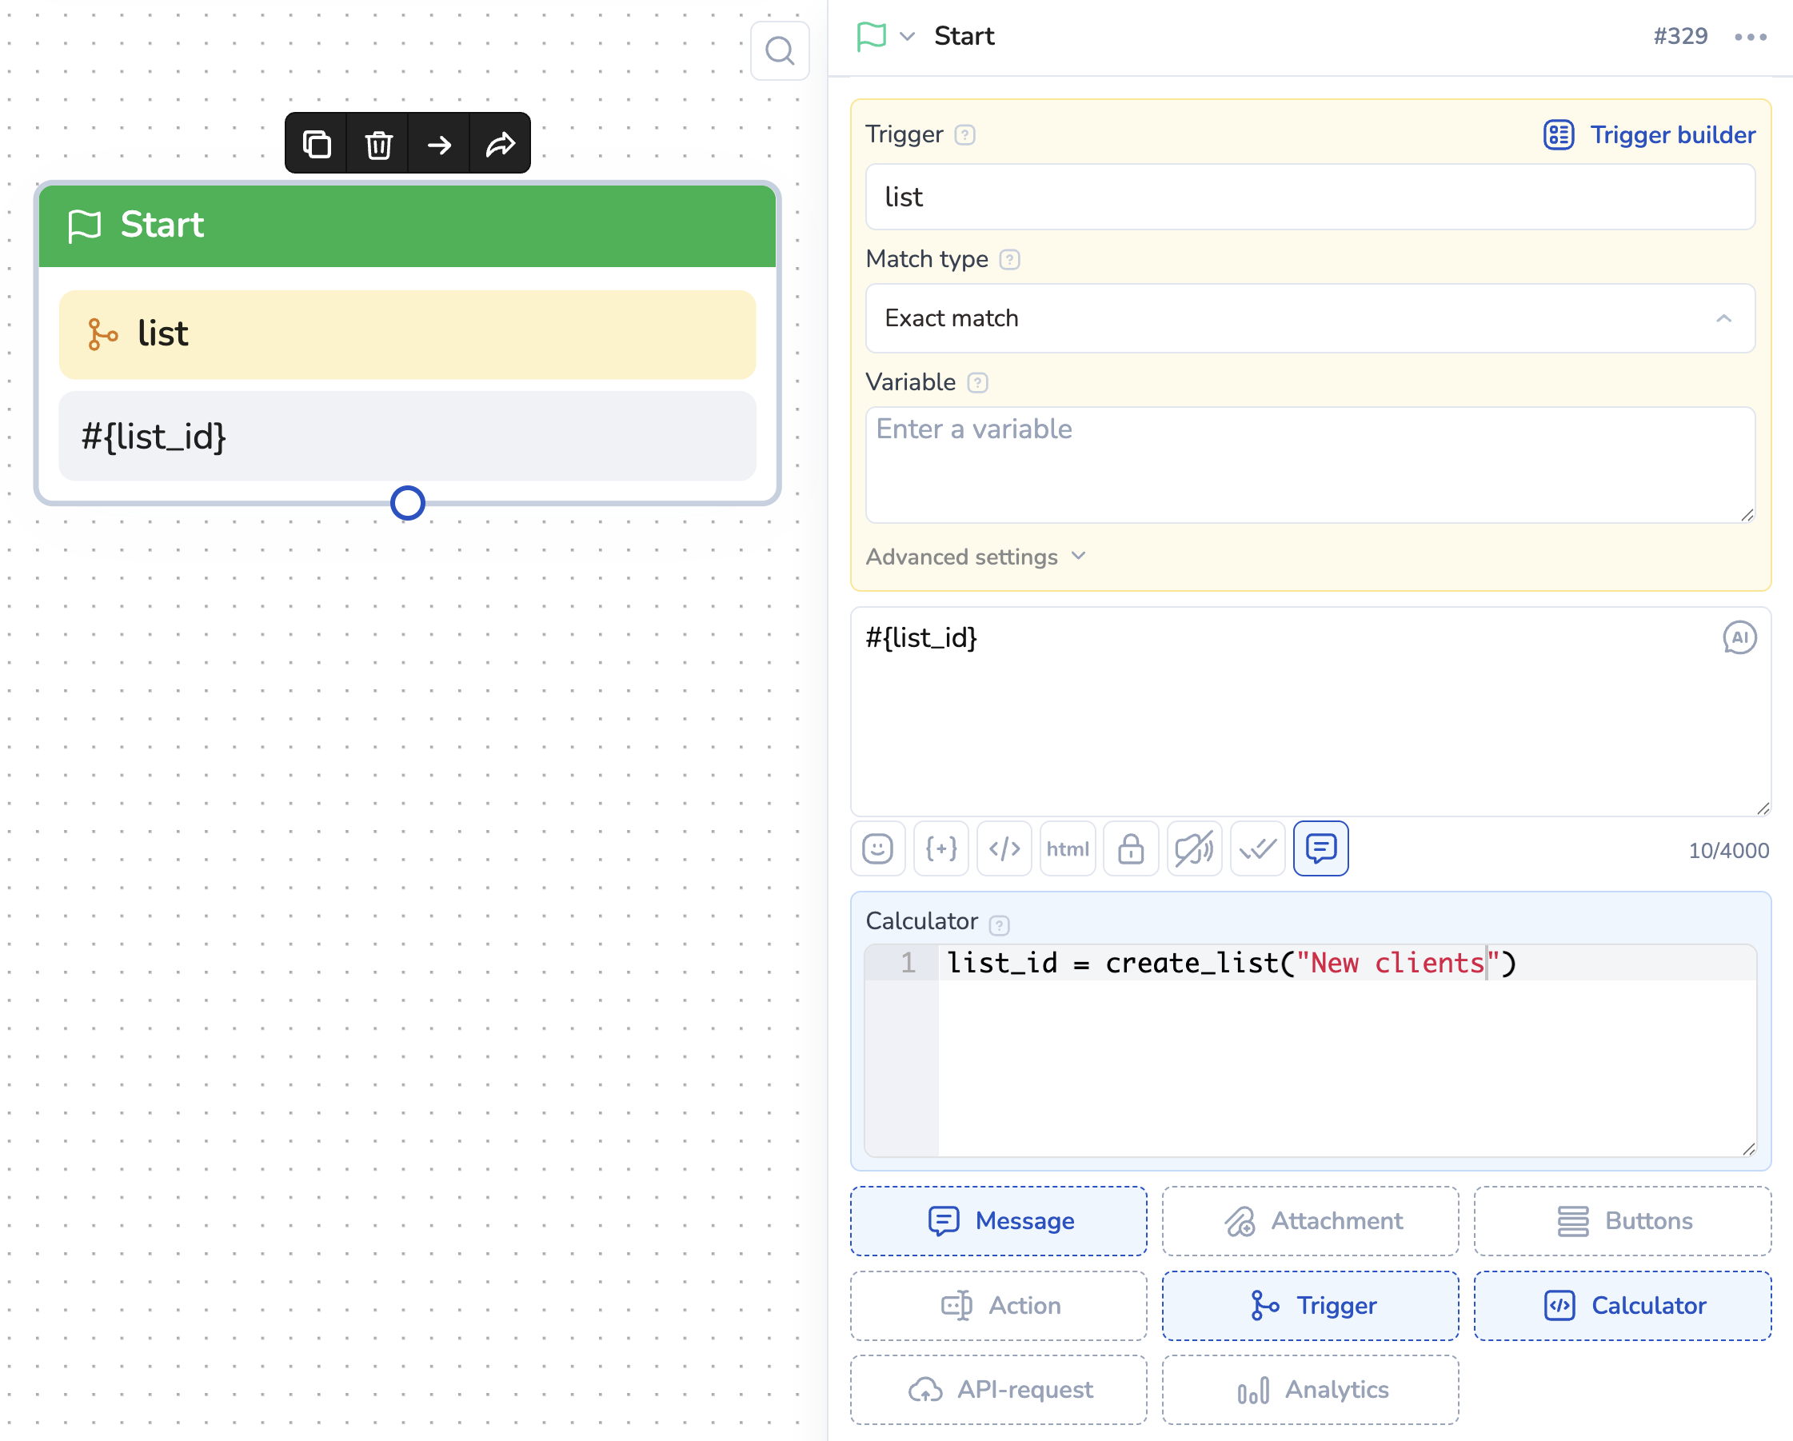The height and width of the screenshot is (1441, 1793).
Task: Open the canvas search magnifier
Action: pos(779,51)
